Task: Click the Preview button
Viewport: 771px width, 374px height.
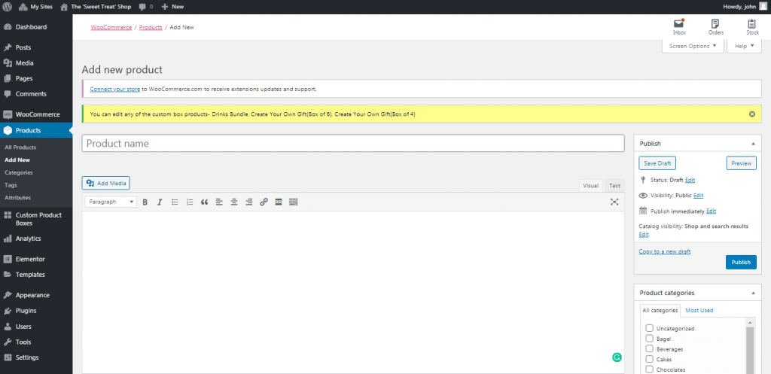Action: (x=741, y=163)
